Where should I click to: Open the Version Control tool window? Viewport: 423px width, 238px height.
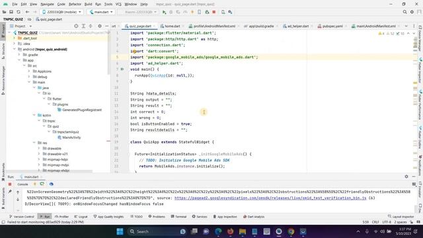pos(22,217)
